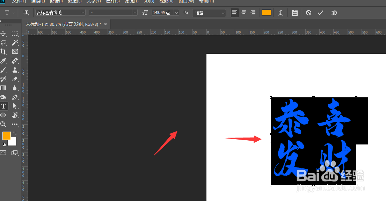Toggle Quick Mask mode

[x=3, y=153]
